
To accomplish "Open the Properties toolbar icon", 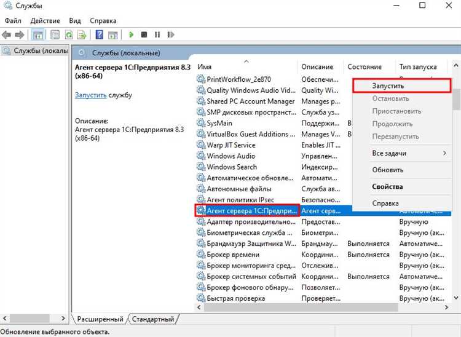I will [x=55, y=35].
